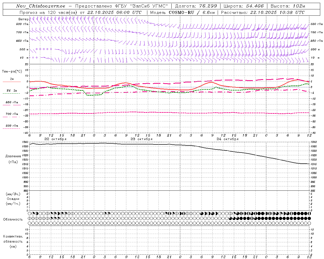324x259 pixels.
Task: Click the 'Долгота: 76.299' longitude value
Action: 196,6
